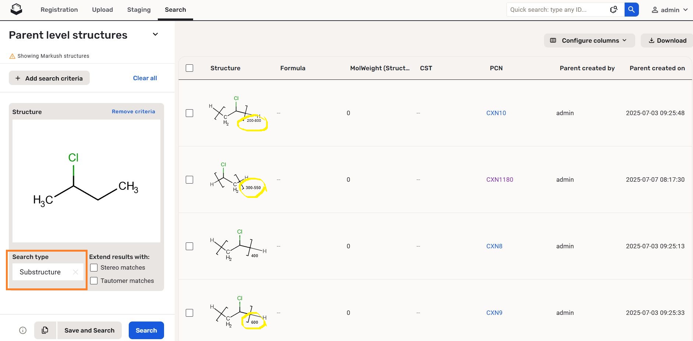
Task: Open structure search icon in quick search
Action: (x=614, y=10)
